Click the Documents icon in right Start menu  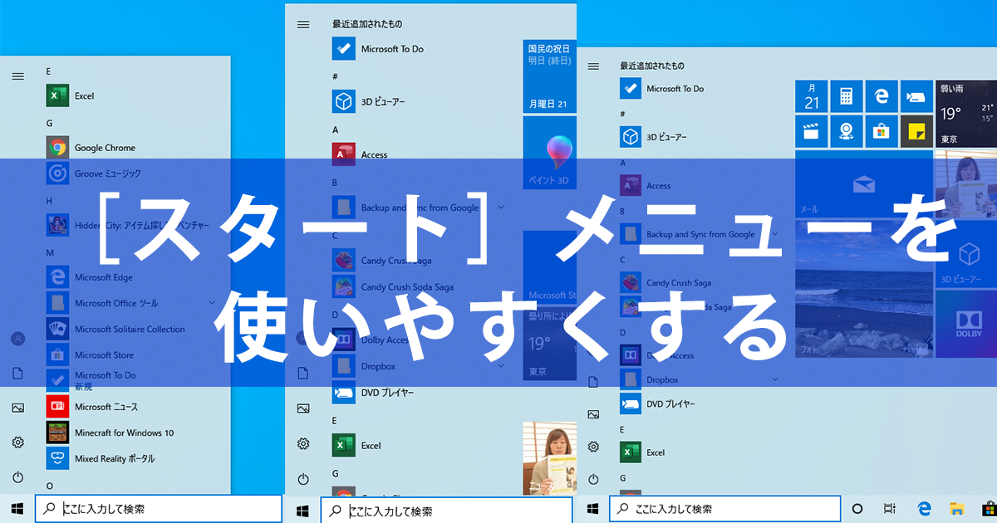tap(593, 382)
